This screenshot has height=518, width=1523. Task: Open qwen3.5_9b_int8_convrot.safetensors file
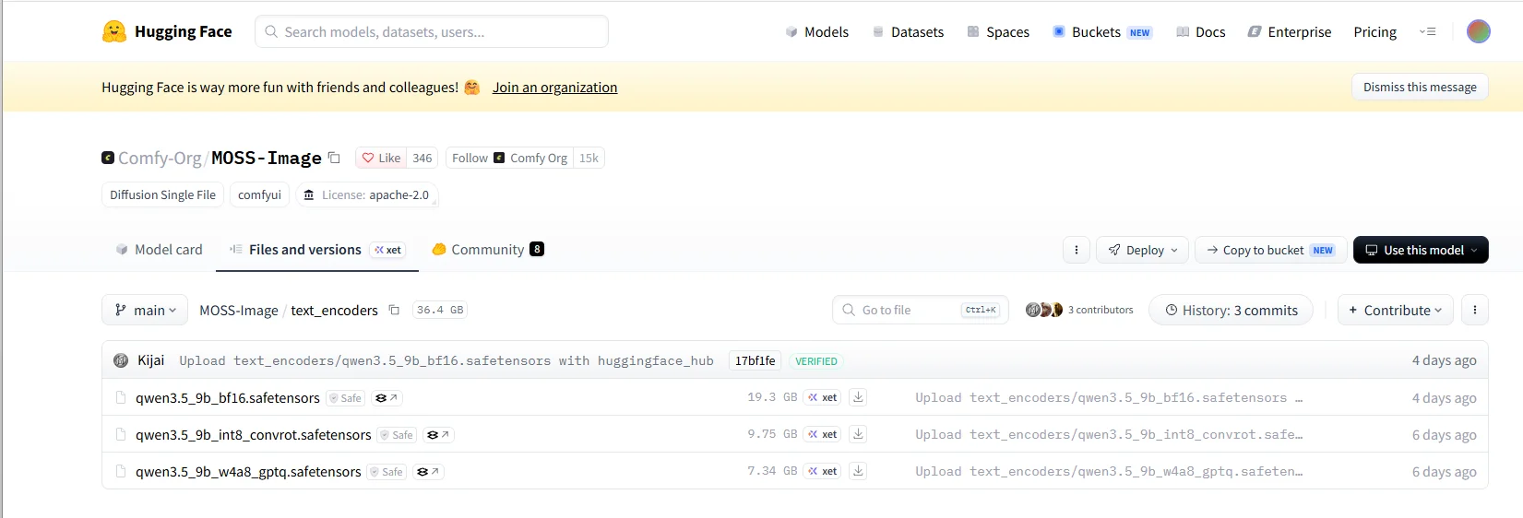[x=254, y=435]
